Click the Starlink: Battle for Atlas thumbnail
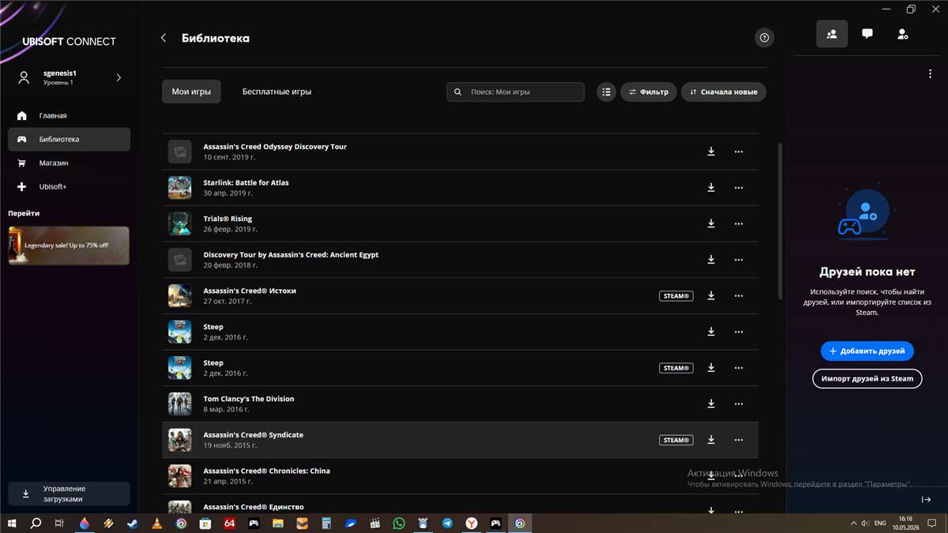Image resolution: width=948 pixels, height=533 pixels. click(180, 188)
